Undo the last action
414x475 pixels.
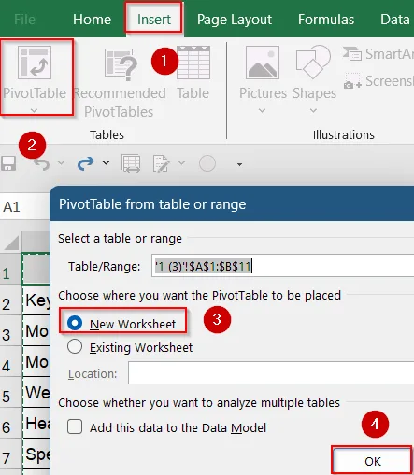tap(42, 163)
